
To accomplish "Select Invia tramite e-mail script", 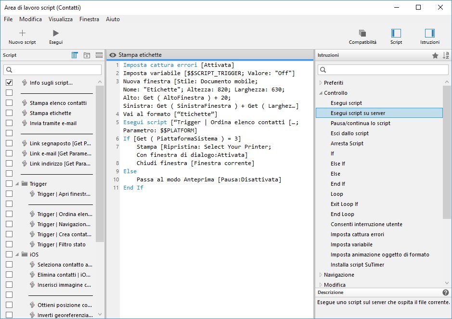I will pyautogui.click(x=53, y=123).
